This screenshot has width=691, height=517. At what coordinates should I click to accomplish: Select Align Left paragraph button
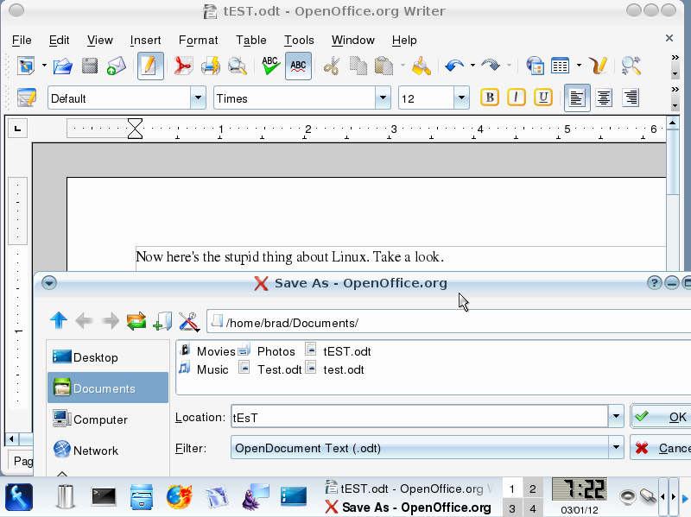tap(577, 98)
